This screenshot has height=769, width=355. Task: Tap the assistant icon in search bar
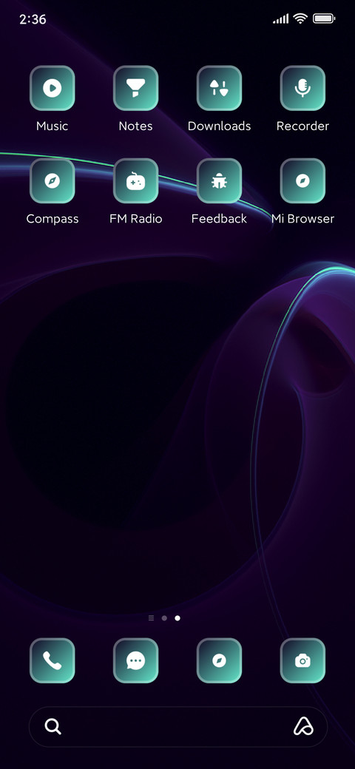(303, 726)
